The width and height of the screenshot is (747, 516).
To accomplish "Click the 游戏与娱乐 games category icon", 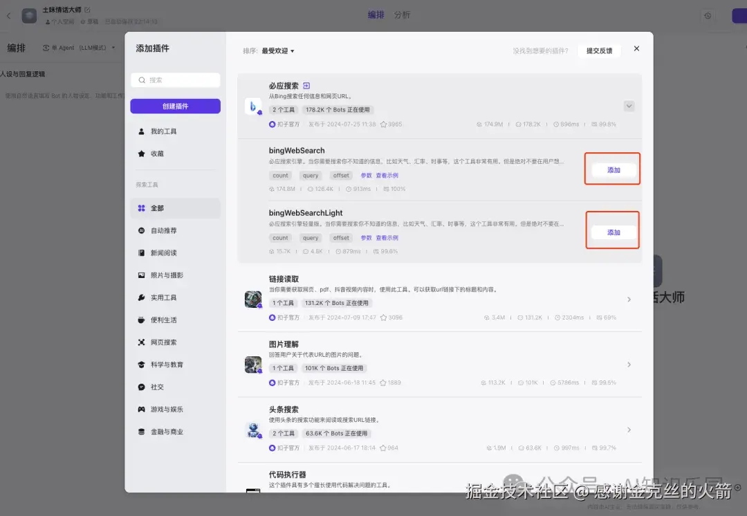I will (x=140, y=409).
